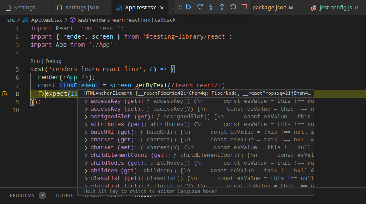The height and width of the screenshot is (204, 366).
Task: Stop debugging with the square icon
Action: [x=244, y=7]
